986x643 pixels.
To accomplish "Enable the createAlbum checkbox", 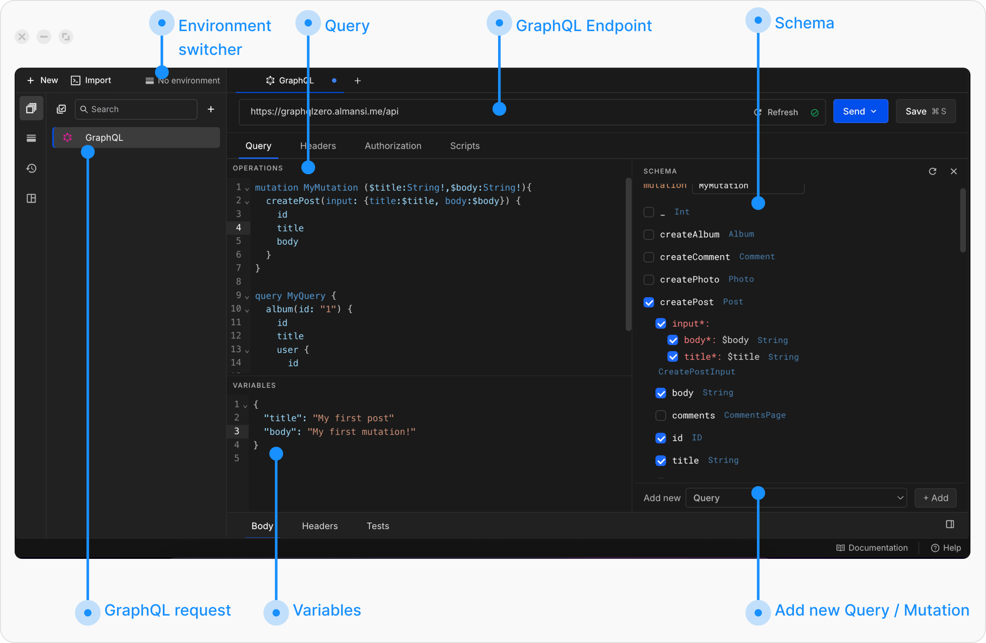I will [x=648, y=235].
